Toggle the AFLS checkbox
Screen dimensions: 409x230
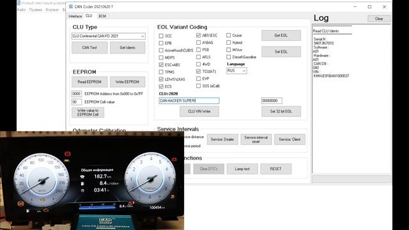coord(199,57)
